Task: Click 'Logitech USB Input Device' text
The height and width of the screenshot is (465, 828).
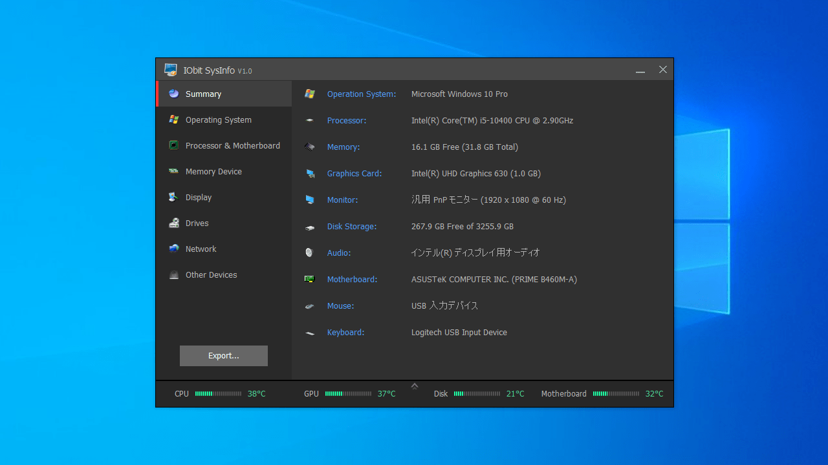Action: coord(459,332)
